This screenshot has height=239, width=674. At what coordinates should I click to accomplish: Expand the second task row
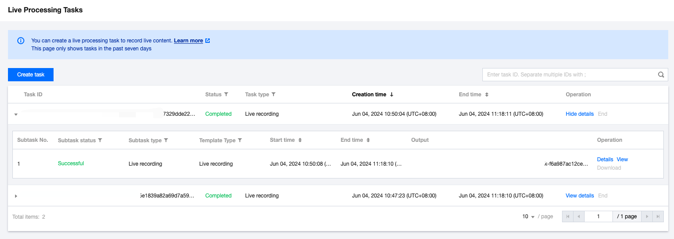coord(16,196)
